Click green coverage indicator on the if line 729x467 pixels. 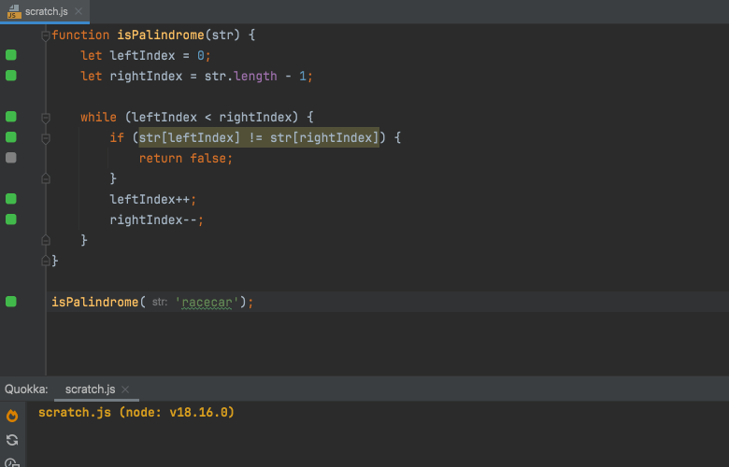tap(11, 137)
